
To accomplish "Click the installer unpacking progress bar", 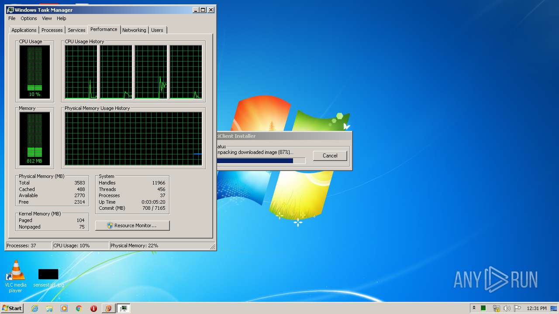I will point(261,160).
